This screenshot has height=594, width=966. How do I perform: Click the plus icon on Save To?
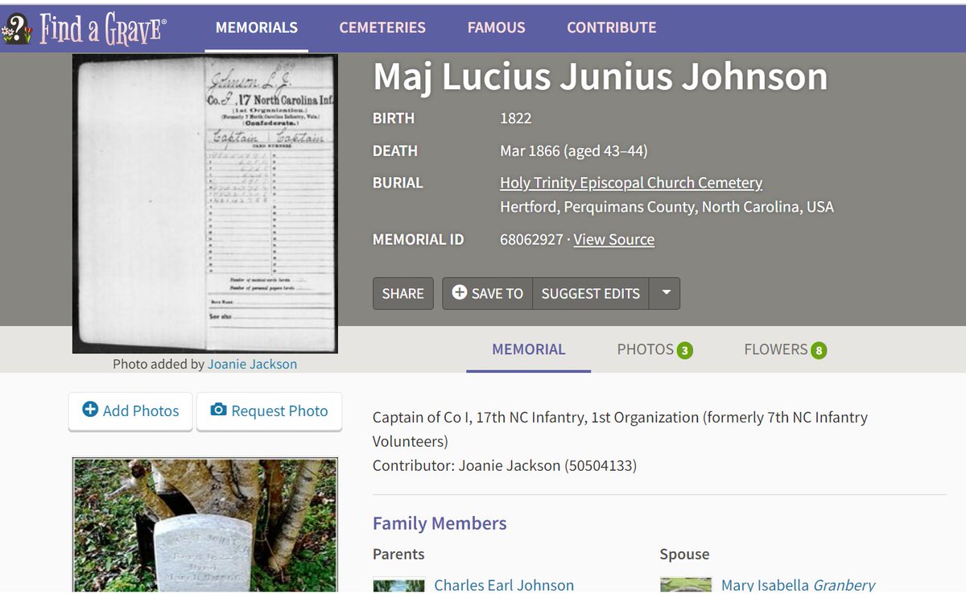[460, 293]
